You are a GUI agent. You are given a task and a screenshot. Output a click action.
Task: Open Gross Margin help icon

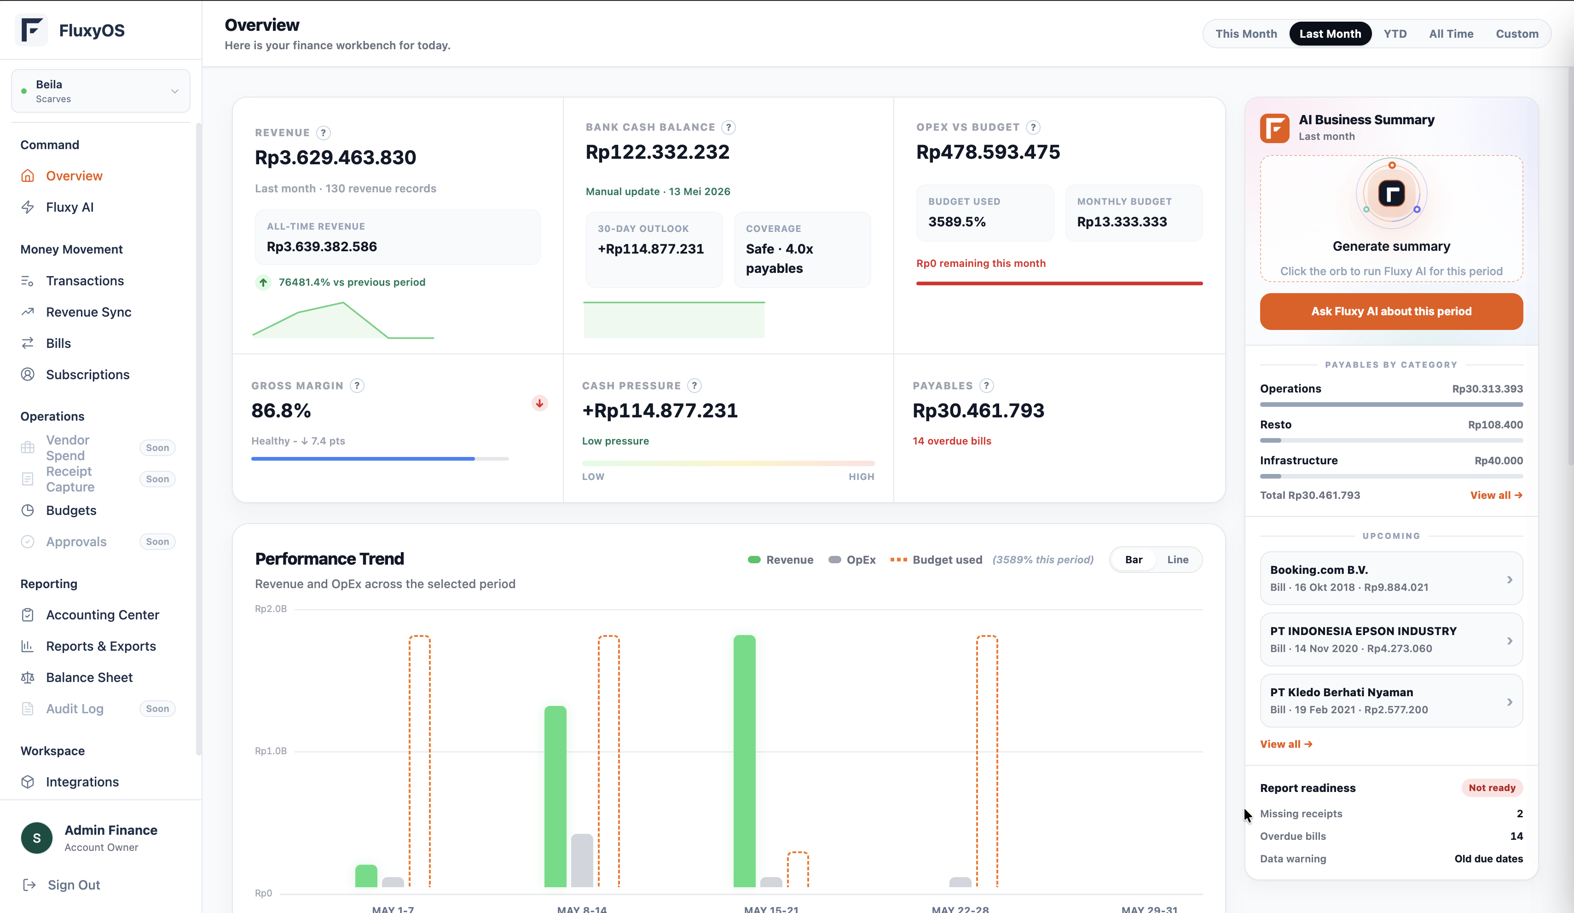click(357, 386)
